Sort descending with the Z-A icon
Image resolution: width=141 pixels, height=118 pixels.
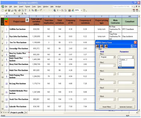[x=65, y=10]
